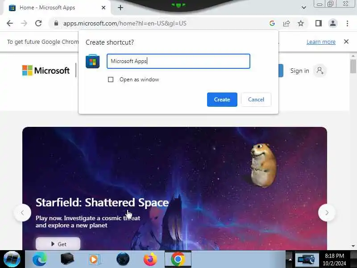357x268 pixels.
Task: Close the Home - Microsoft Apps tab
Action: coord(104,8)
